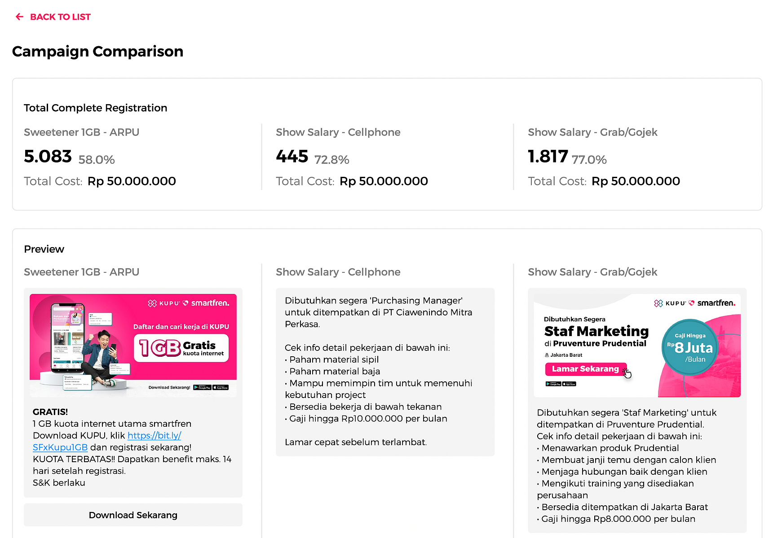Click Membuat janji temu dengan calon klien bullet
Image resolution: width=782 pixels, height=538 pixels.
point(627,459)
